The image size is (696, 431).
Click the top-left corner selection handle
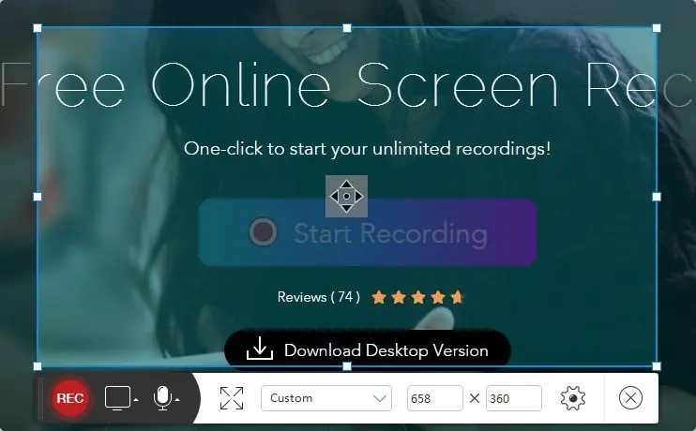tap(38, 28)
